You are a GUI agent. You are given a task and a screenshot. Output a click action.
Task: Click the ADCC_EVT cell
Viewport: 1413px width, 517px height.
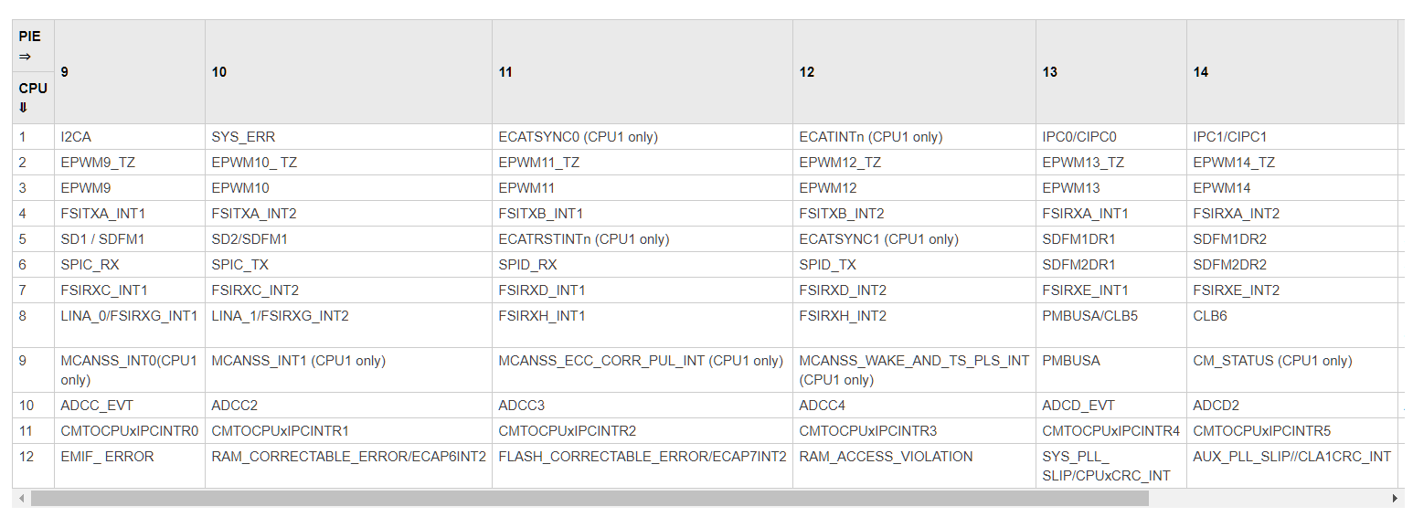[x=130, y=406]
